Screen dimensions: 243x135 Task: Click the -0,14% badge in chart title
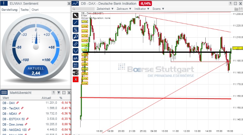(145, 3)
